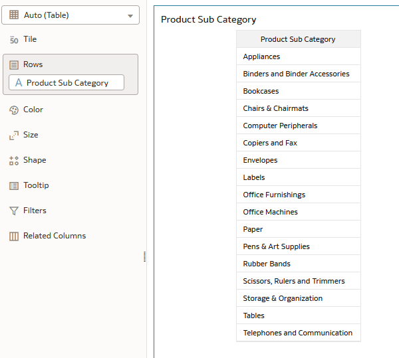This screenshot has height=358, width=399.
Task: Select the Bookcases row
Action: click(299, 91)
